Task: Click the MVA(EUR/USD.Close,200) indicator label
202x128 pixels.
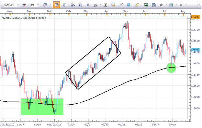Action: pos(24,18)
